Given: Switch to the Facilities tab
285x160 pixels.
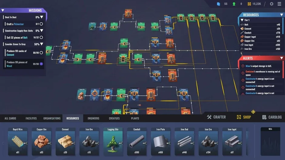Looking at the screenshot, I should 31,118.
